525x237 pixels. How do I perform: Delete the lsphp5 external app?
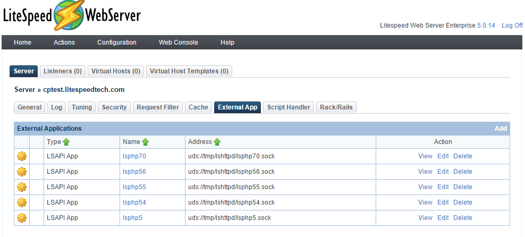pyautogui.click(x=463, y=218)
